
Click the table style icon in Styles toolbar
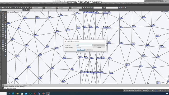point(57,8)
